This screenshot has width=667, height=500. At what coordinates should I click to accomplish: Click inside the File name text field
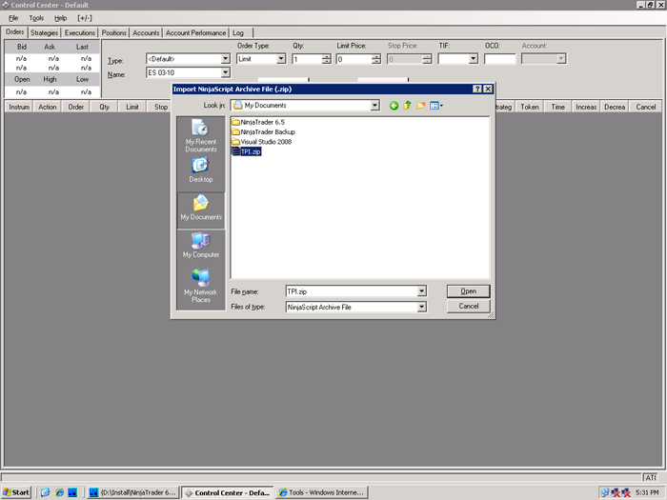point(350,291)
